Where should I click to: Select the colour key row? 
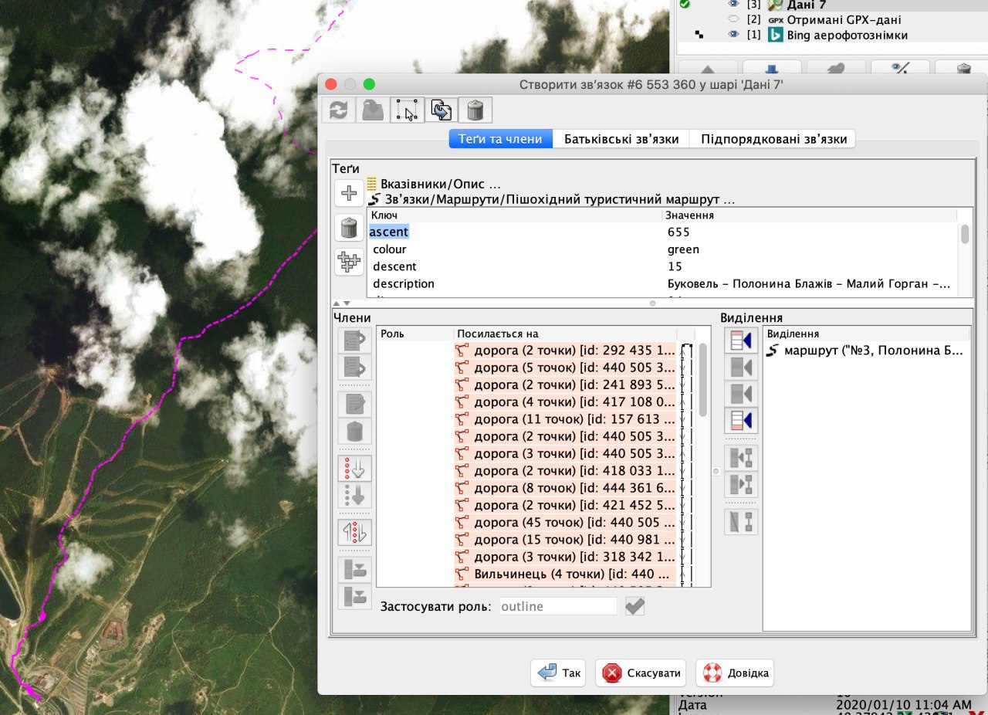[x=515, y=249]
